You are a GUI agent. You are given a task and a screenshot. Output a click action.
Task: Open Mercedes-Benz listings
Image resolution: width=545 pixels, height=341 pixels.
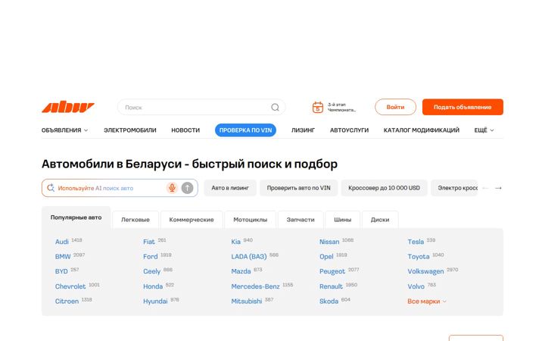click(x=256, y=286)
